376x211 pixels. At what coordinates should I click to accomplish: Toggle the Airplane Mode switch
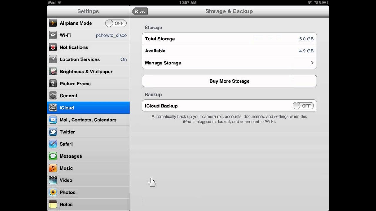[116, 23]
